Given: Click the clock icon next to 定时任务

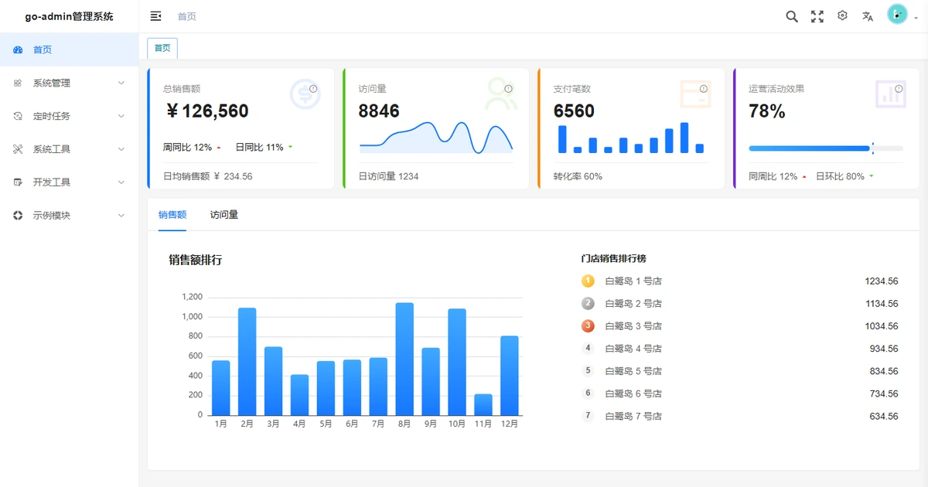Looking at the screenshot, I should point(18,116).
